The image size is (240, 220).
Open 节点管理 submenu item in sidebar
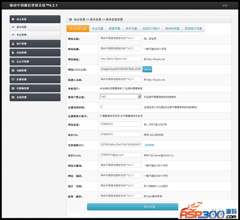pyautogui.click(x=21, y=35)
